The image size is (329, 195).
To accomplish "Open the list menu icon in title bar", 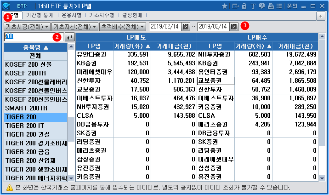I will pyautogui.click(x=279, y=6).
